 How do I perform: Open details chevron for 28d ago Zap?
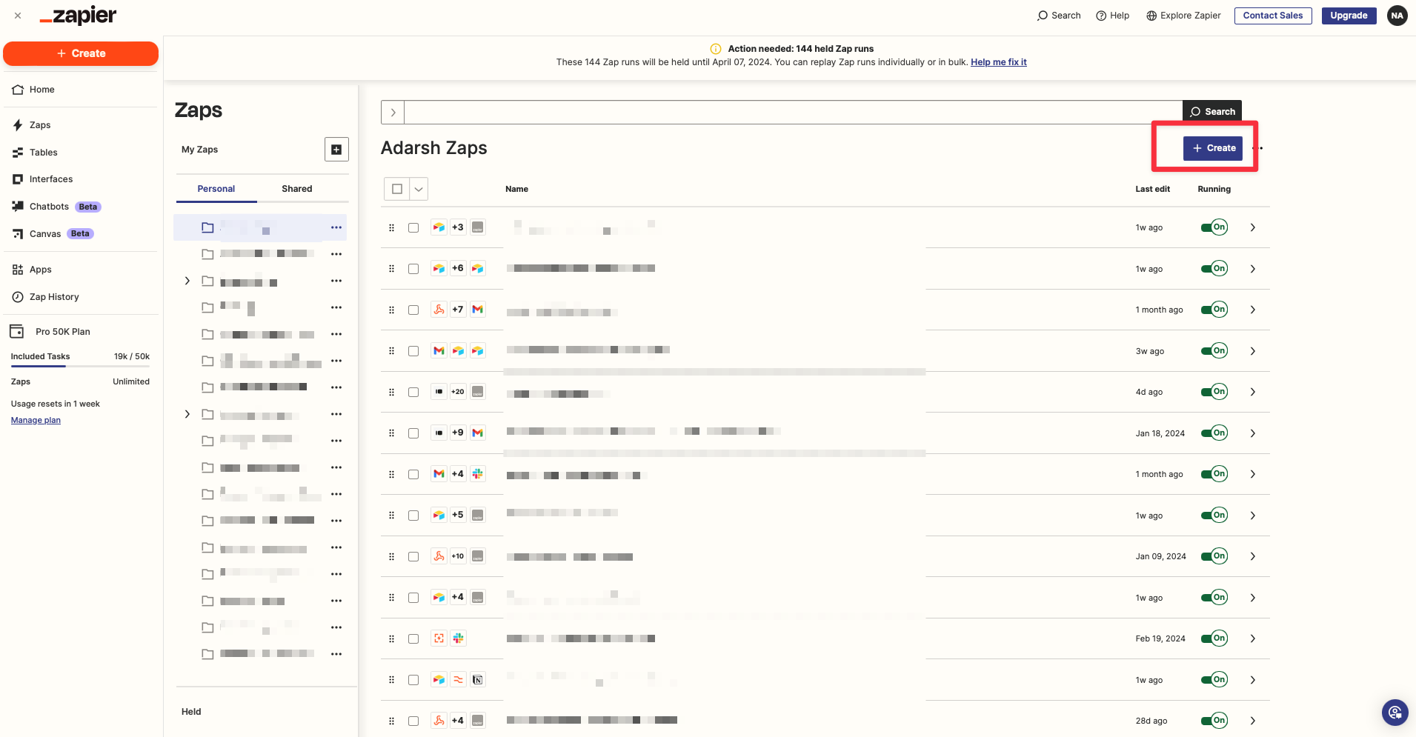[1253, 721]
